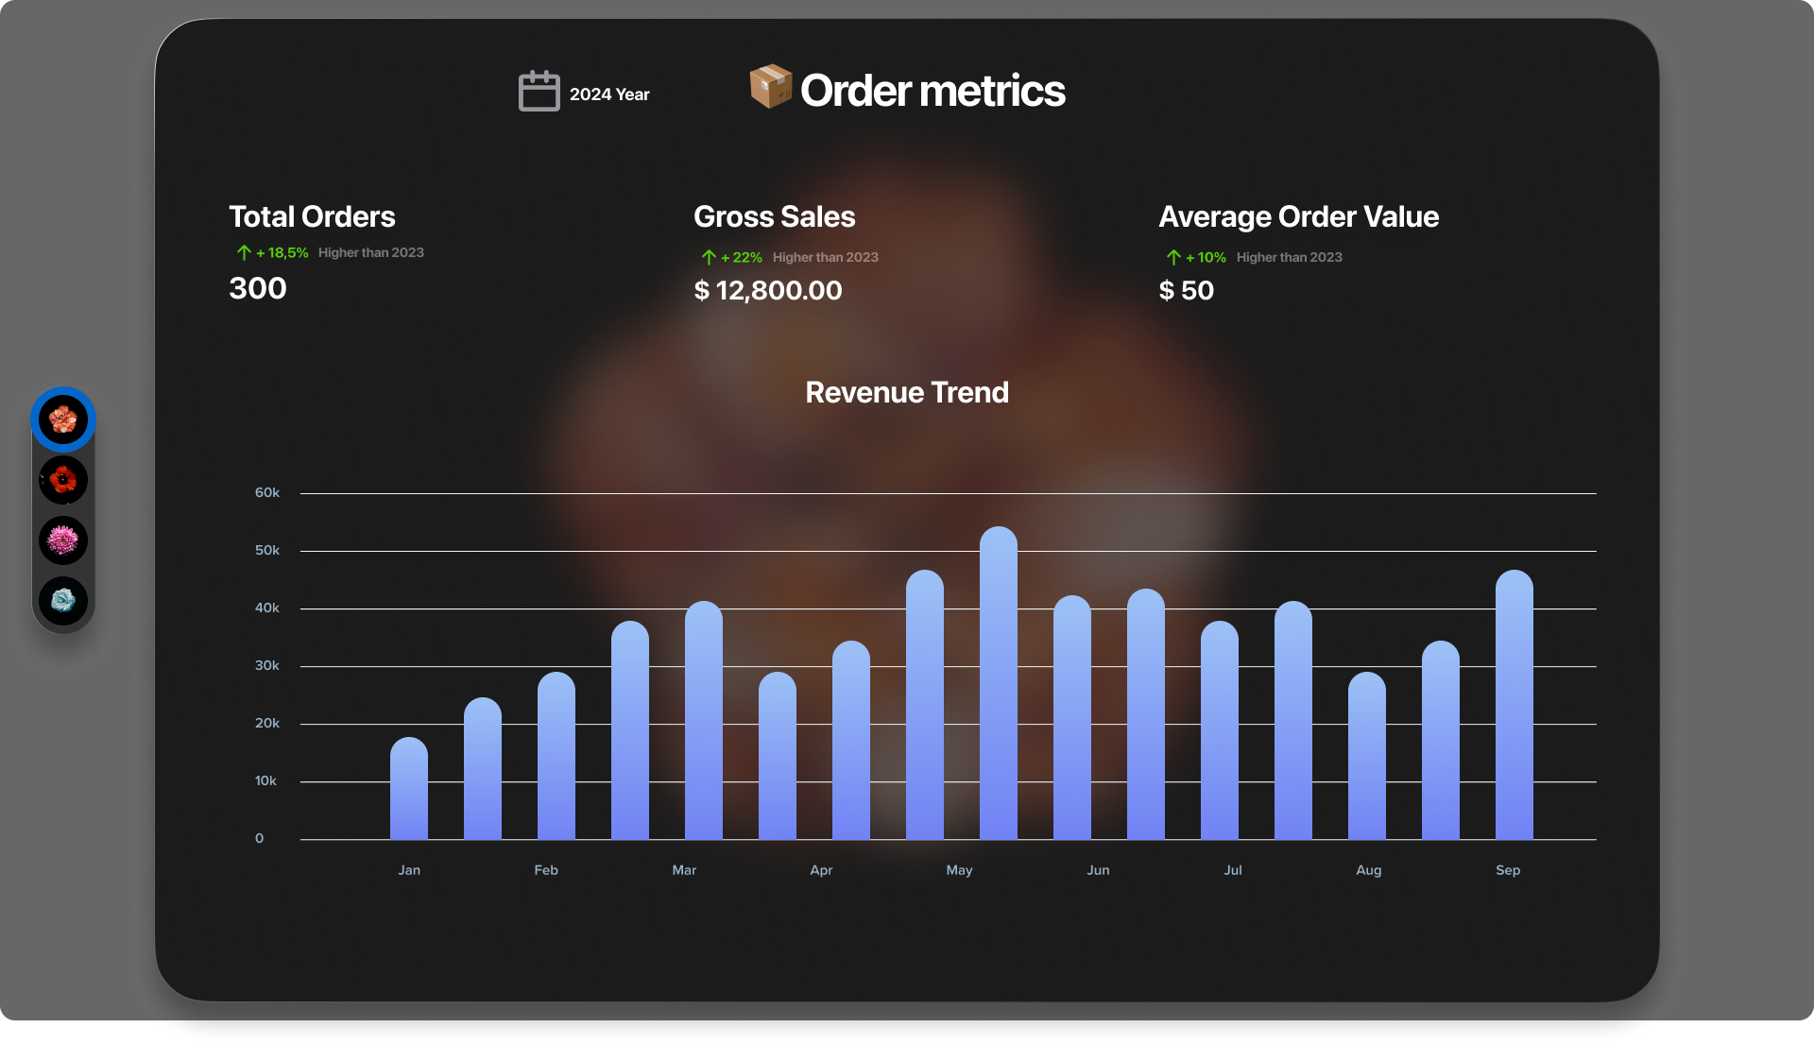Click the Aug label on x-axis
This screenshot has width=1814, height=1045.
coord(1368,870)
